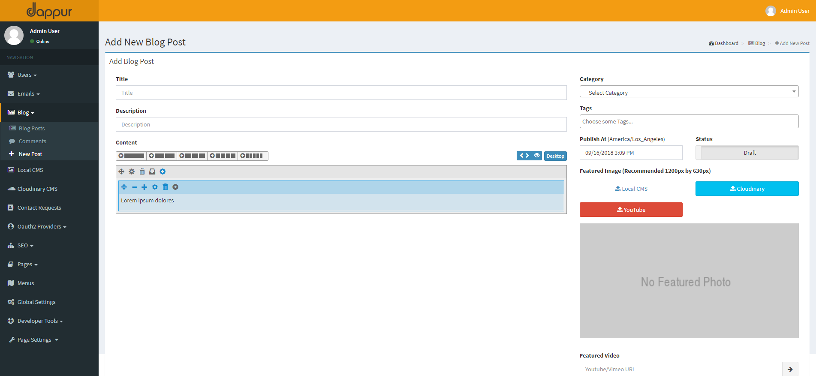Click the Lorem ipsum dolores text block

(x=148, y=201)
